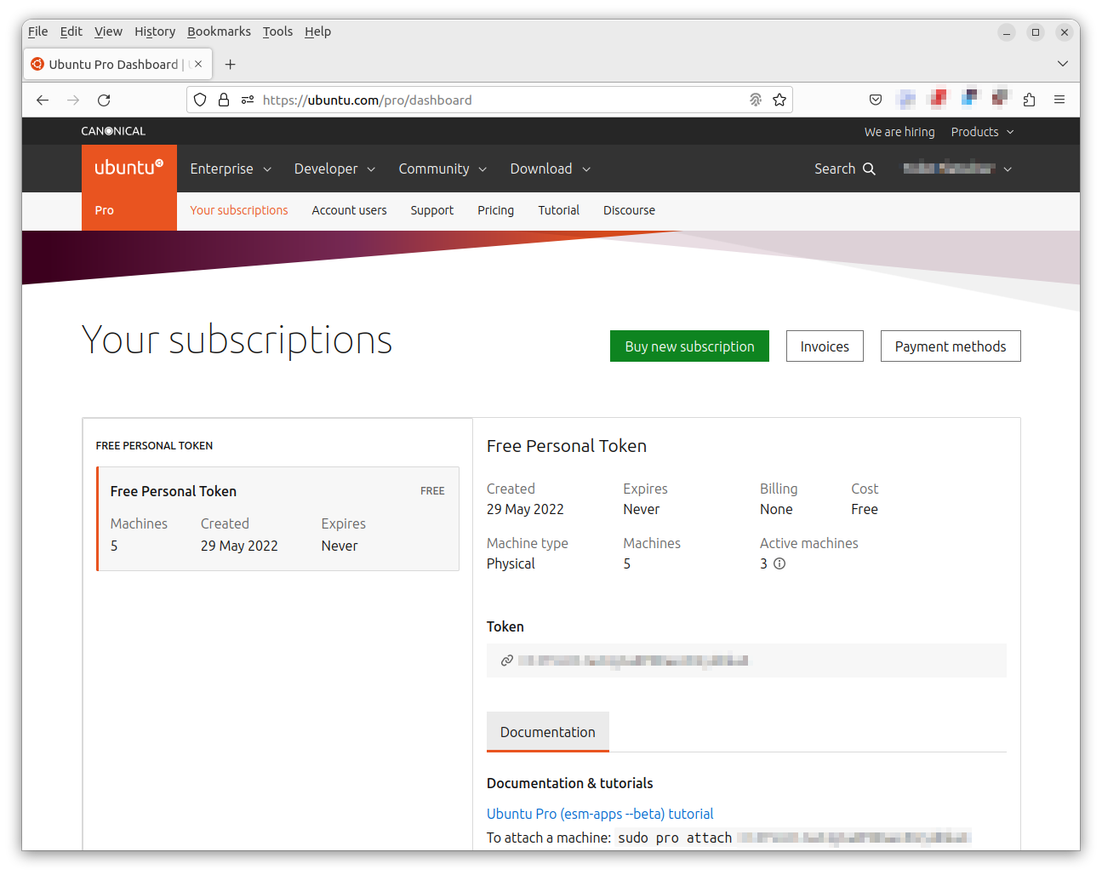Open the extensions puzzle icon
Image resolution: width=1102 pixels, height=875 pixels.
click(x=1029, y=100)
